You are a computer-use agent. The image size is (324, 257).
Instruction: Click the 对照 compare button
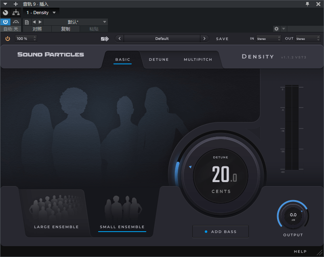[x=37, y=29]
